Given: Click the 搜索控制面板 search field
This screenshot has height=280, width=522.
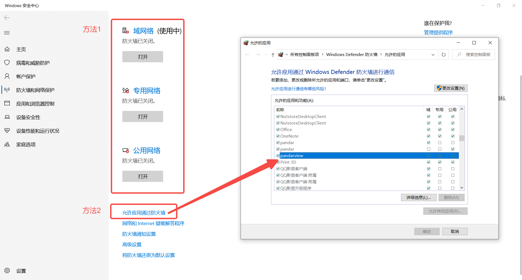Looking at the screenshot, I should pos(474,55).
